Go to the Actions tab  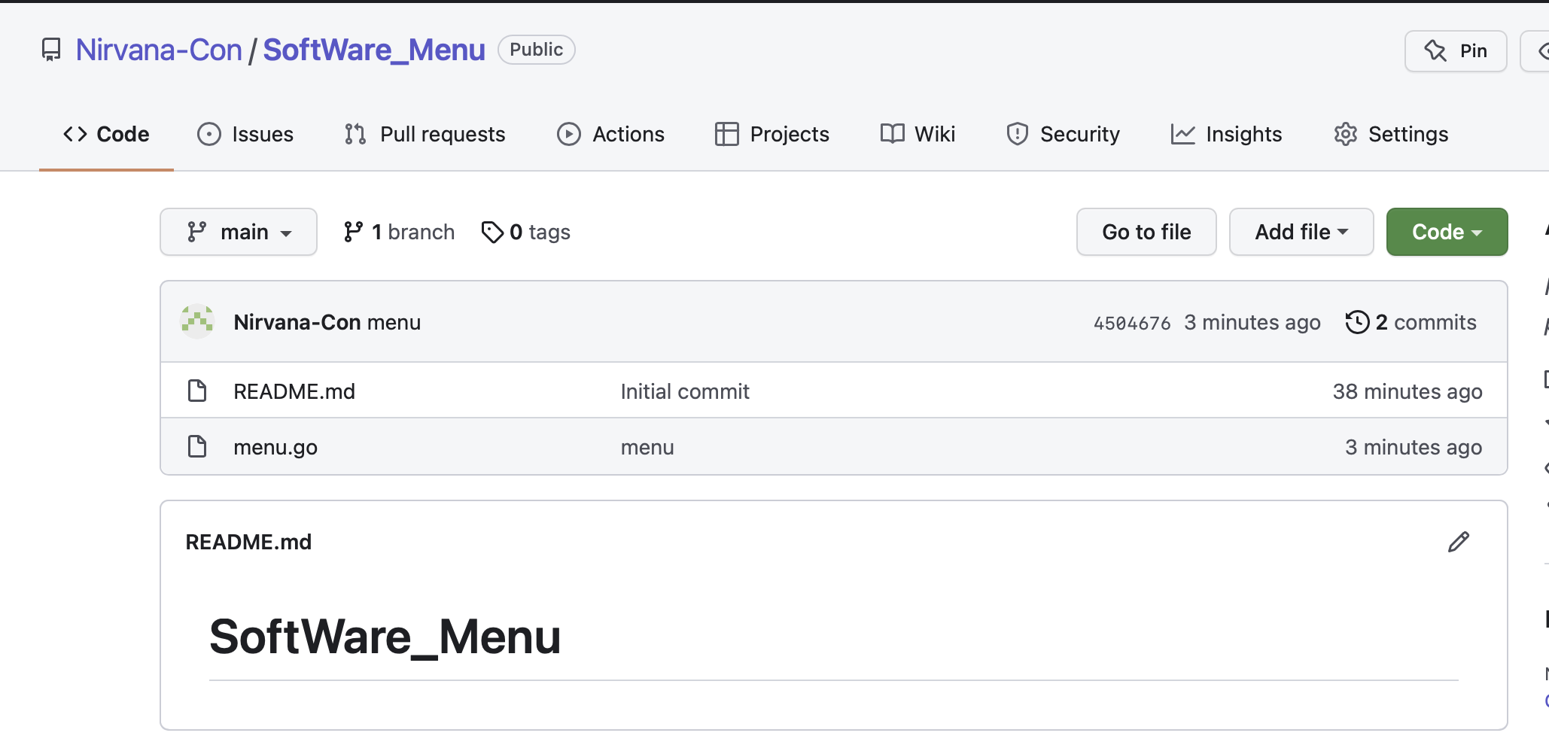tap(610, 134)
